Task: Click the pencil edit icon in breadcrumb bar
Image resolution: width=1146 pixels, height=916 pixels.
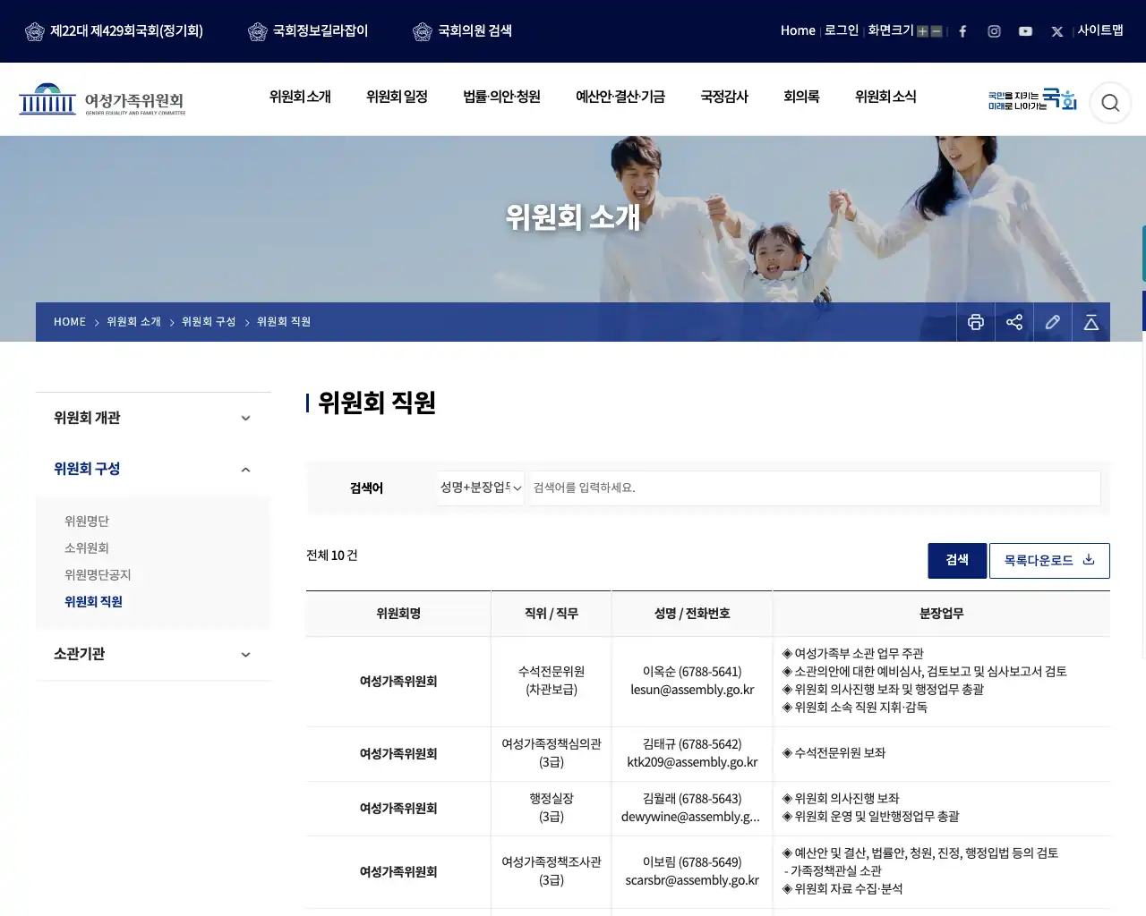Action: pos(1053,322)
